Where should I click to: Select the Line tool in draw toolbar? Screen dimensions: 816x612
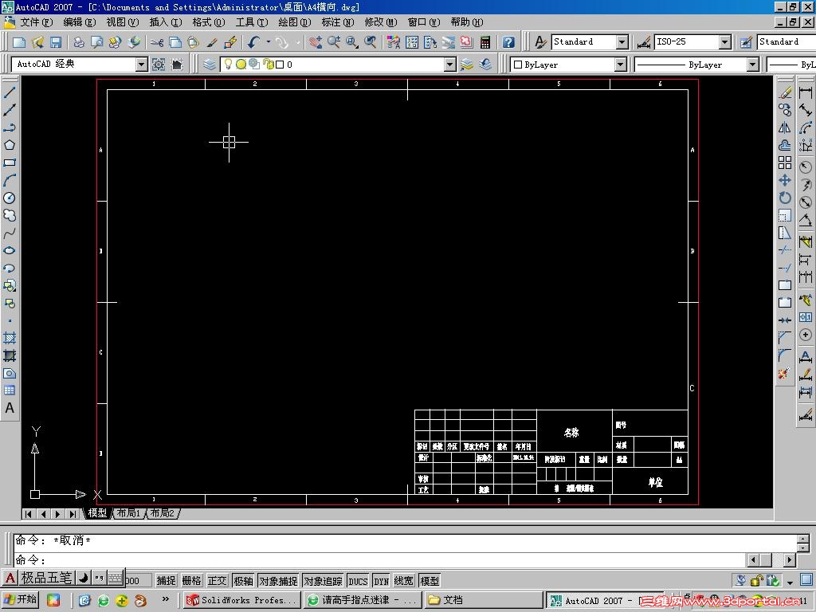tap(10, 92)
